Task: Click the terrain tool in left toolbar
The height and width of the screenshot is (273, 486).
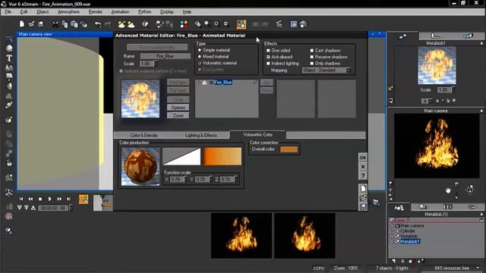Action: click(x=9, y=67)
